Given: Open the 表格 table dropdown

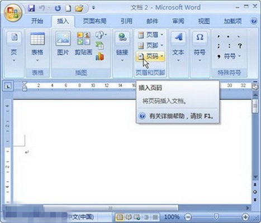Looking at the screenshot, I should tap(37, 47).
